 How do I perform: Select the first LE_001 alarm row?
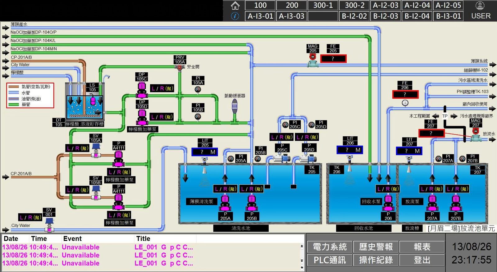151,247
